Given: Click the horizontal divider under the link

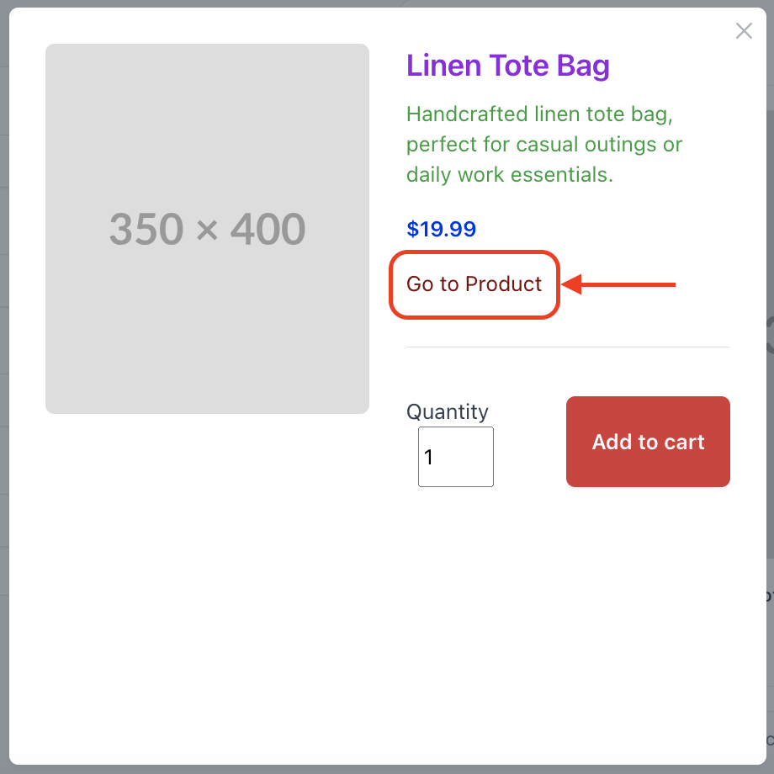Looking at the screenshot, I should coord(568,347).
